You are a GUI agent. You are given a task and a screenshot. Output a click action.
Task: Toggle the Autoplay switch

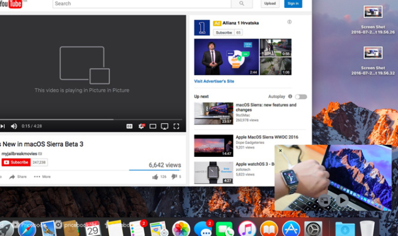point(301,97)
